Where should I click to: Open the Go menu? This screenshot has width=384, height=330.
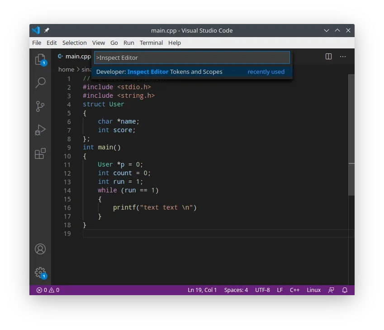tap(114, 43)
